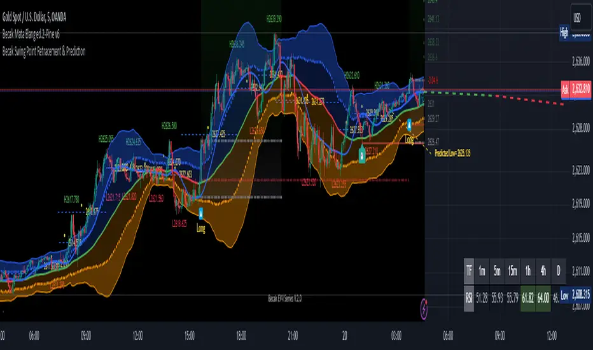Viewport: 593px width, 350px height.
Task: Click the L2618.625 swing low label
Action: point(179,223)
